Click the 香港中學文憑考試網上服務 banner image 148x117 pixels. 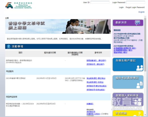point(58,26)
